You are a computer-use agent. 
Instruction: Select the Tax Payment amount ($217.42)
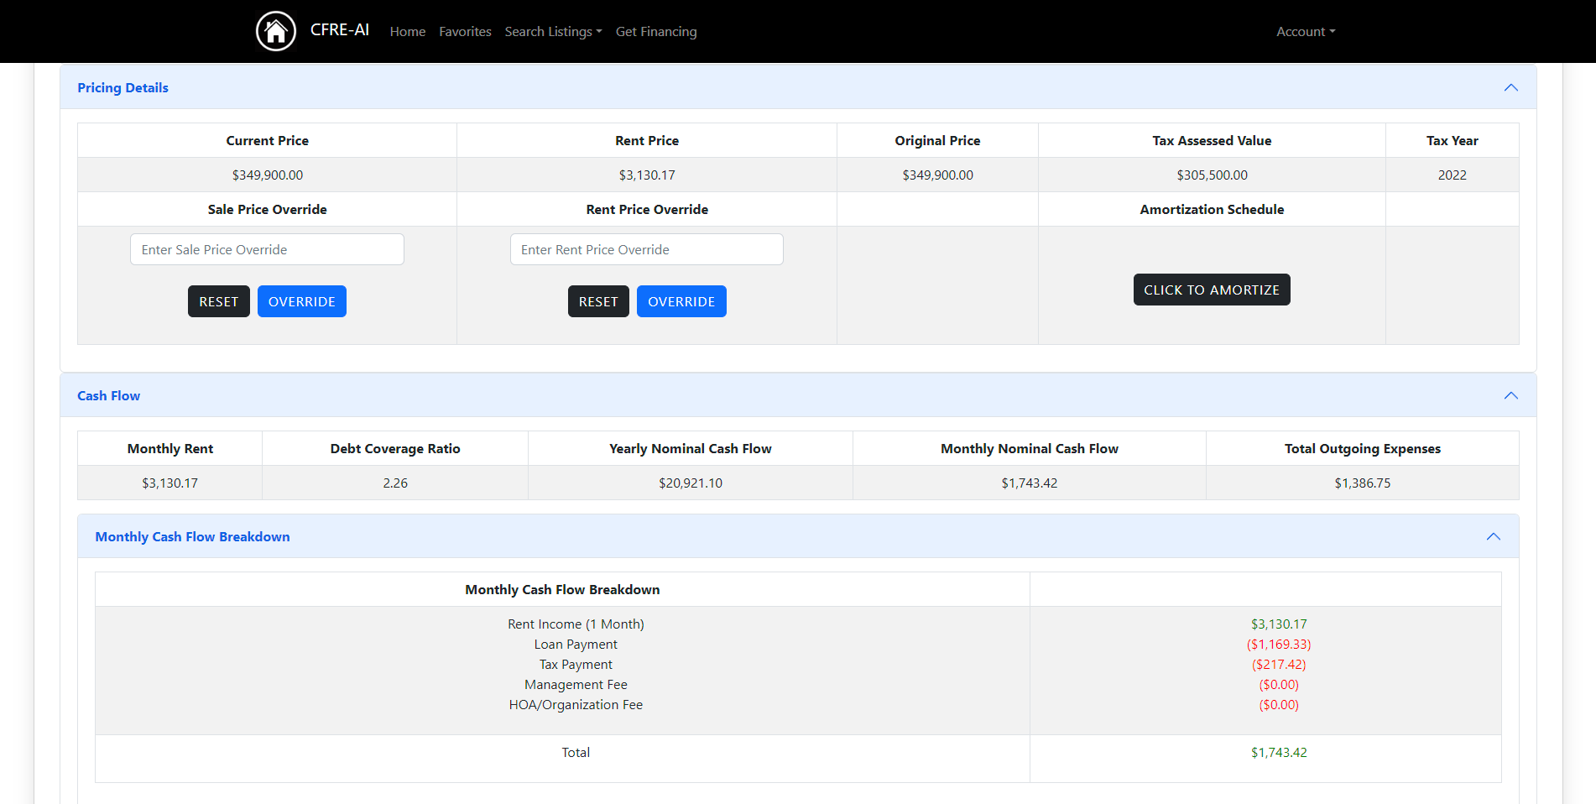[1279, 665]
